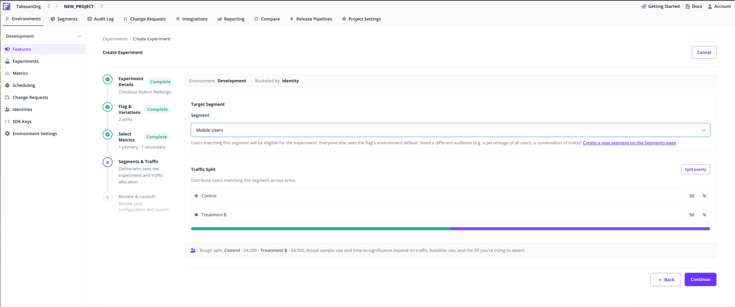This screenshot has height=307, width=735.
Task: Click the Getting Started rocket icon
Action: [x=644, y=7]
